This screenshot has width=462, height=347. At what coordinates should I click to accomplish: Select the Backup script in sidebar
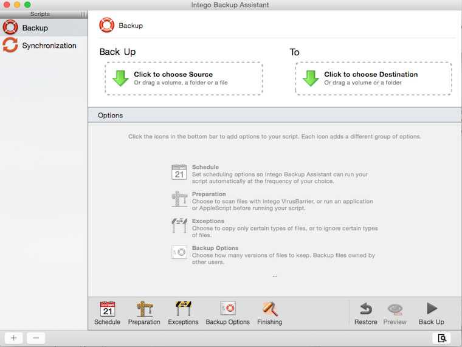44,28
